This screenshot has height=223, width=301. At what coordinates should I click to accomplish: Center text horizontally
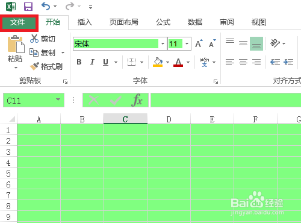tap(243, 62)
